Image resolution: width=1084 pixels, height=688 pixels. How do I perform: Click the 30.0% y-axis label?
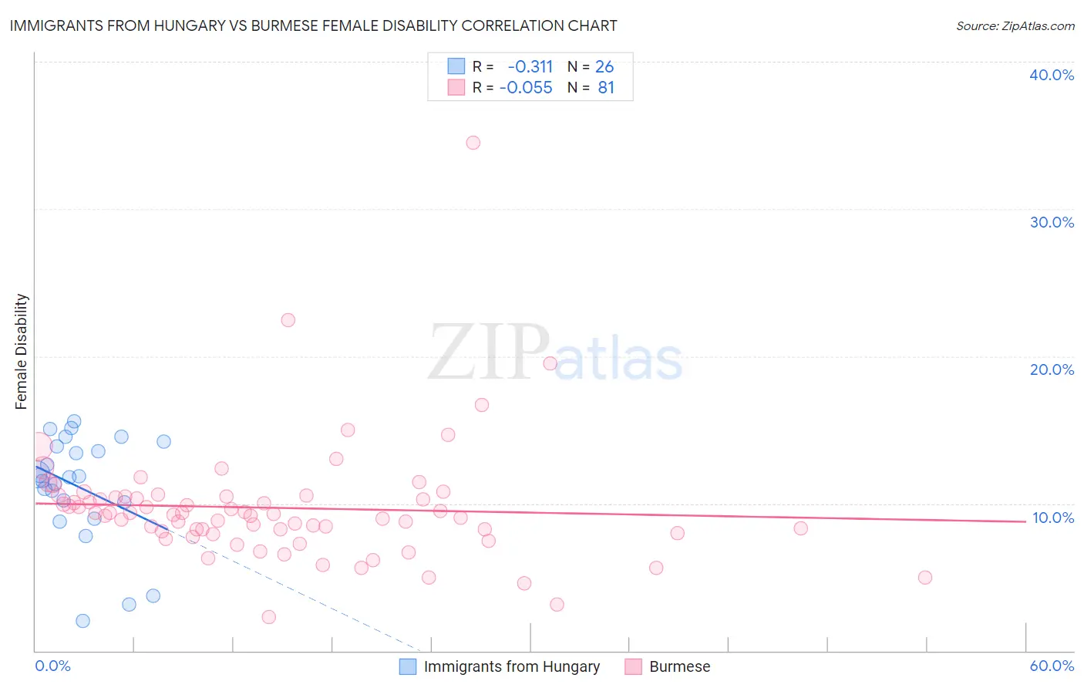pyautogui.click(x=1052, y=222)
